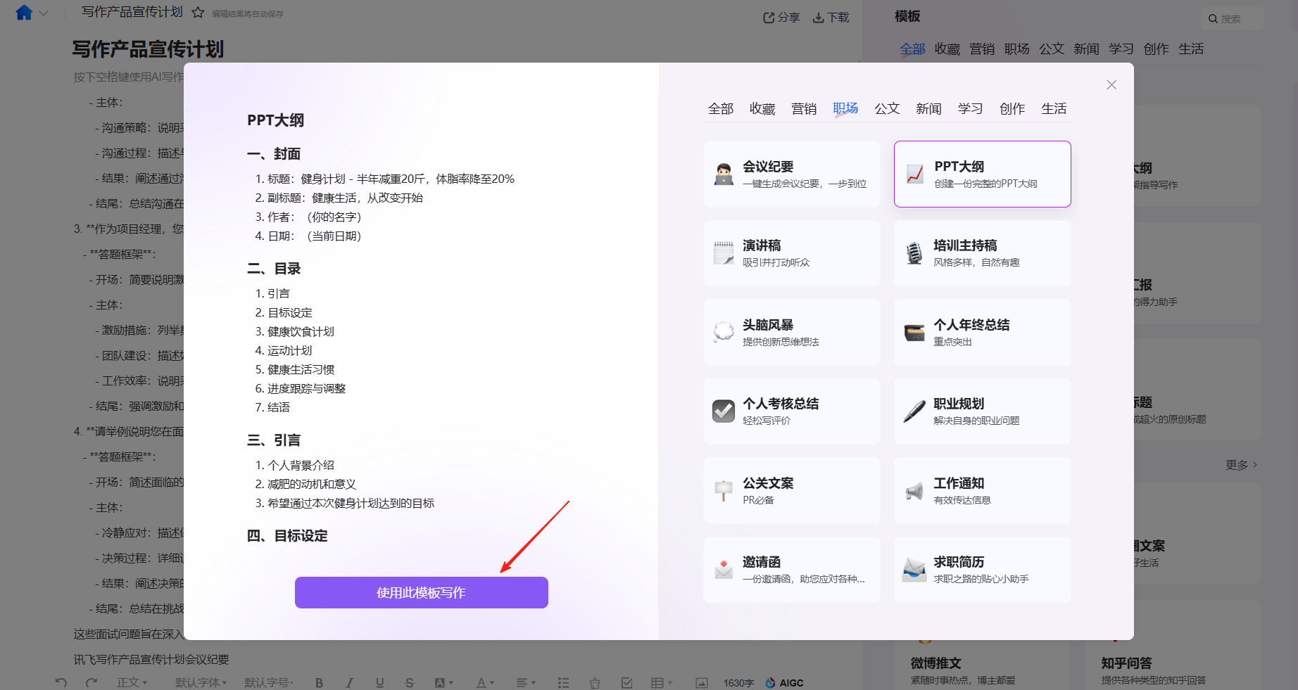The height and width of the screenshot is (690, 1298).
Task: Click the 1630字 word count
Action: [x=738, y=683]
